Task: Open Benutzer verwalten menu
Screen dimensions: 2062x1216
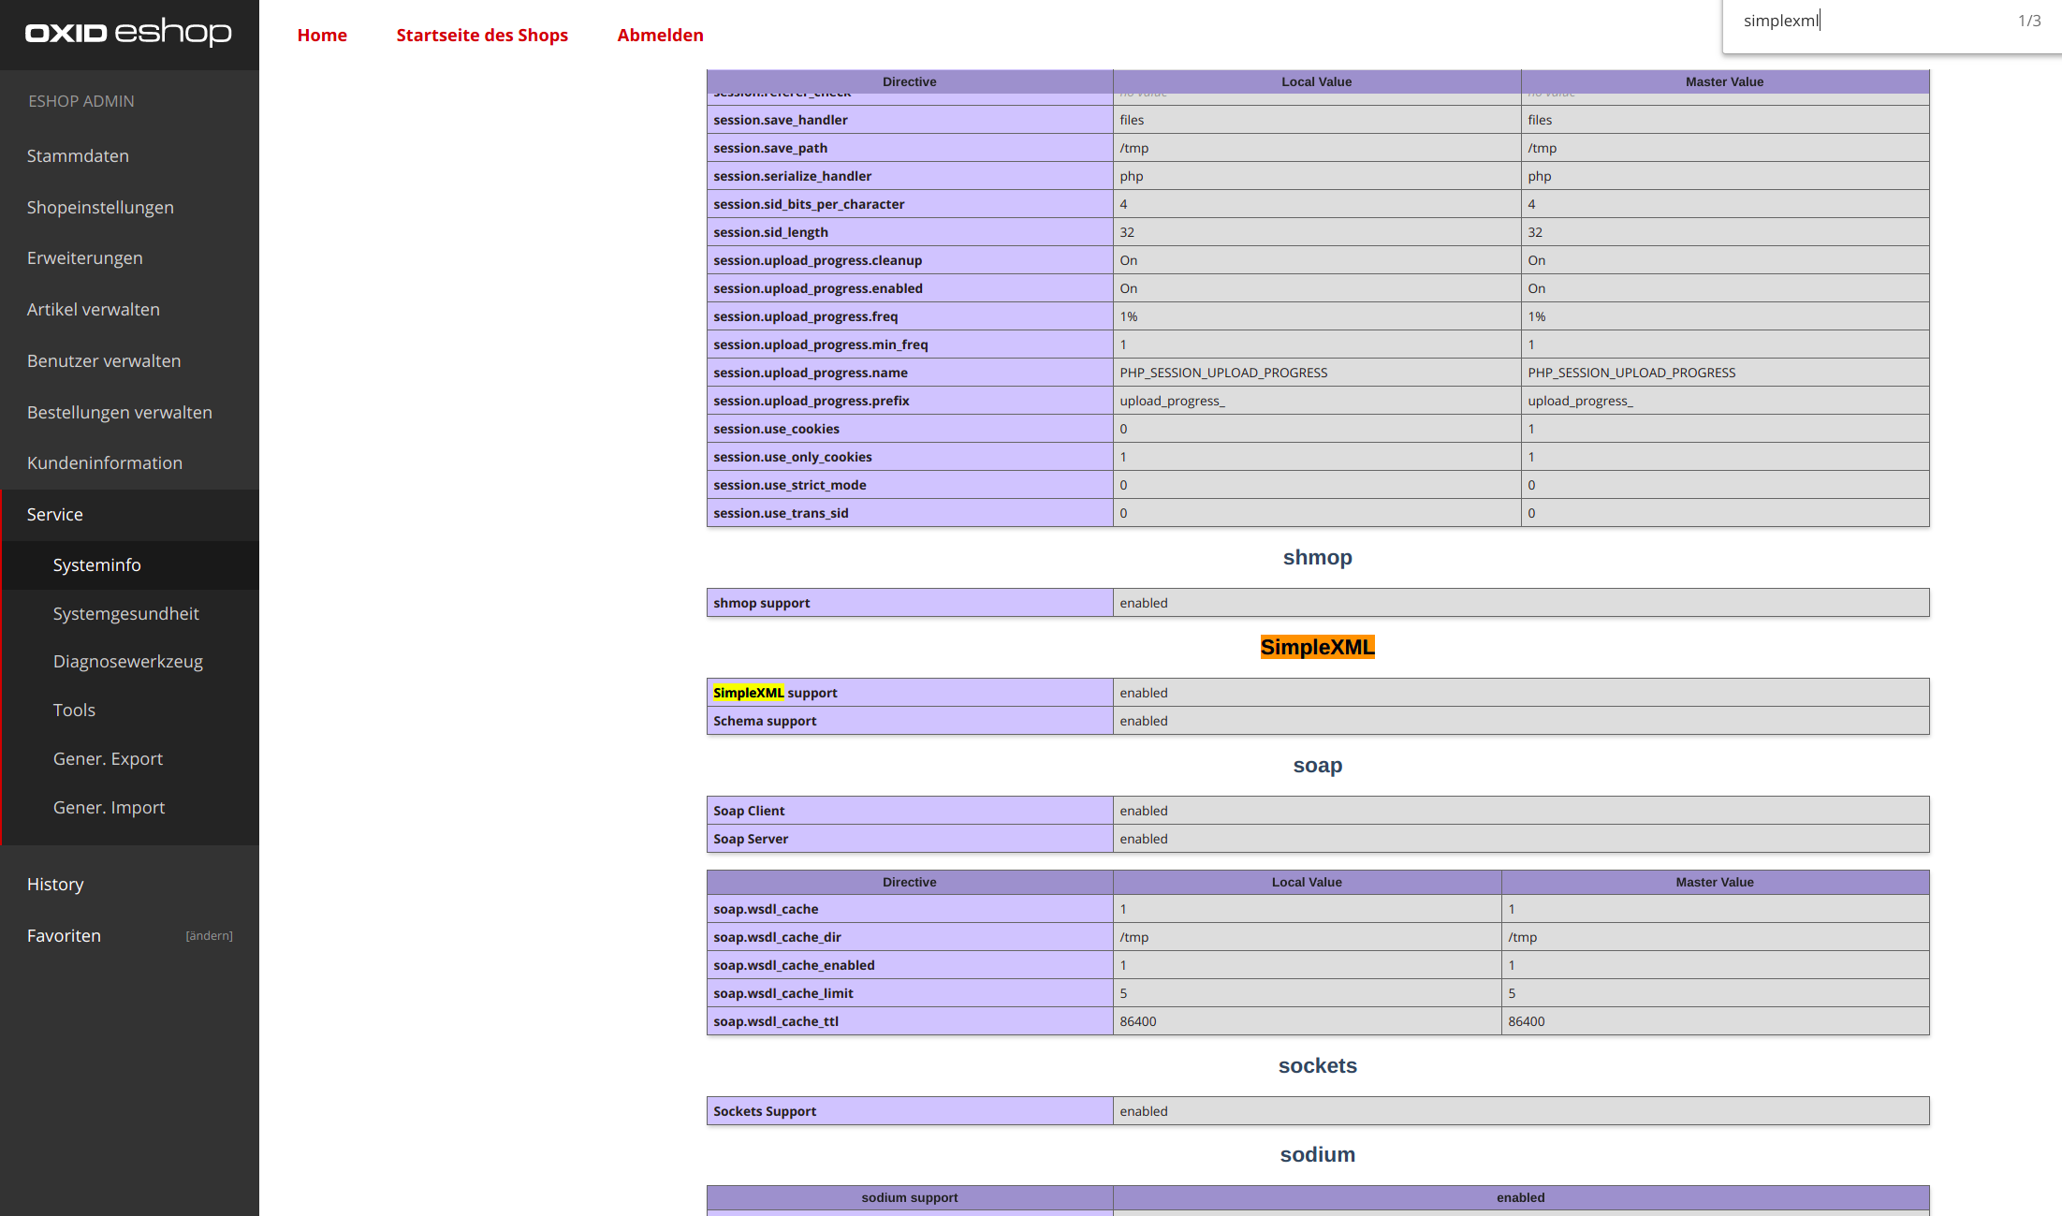Action: (104, 360)
